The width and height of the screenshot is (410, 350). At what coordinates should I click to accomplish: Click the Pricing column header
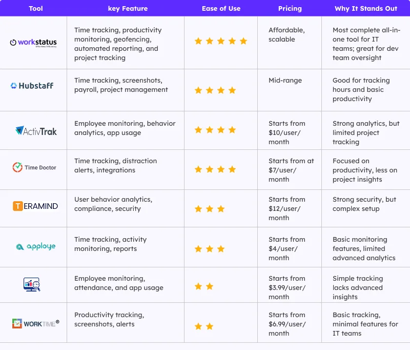tap(290, 9)
